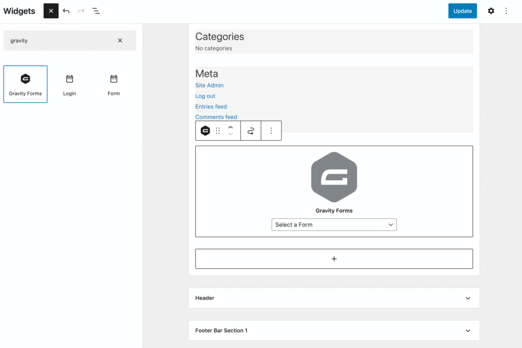The width and height of the screenshot is (522, 348).
Task: Click the Drag and drop transform icon
Action: 250,130
